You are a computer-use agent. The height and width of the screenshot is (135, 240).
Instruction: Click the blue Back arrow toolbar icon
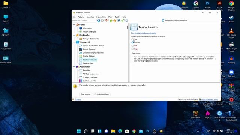coord(99,20)
